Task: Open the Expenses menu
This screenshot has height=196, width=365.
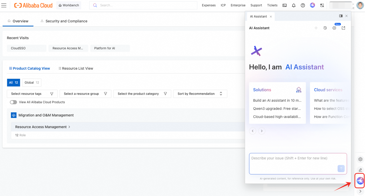Action: tap(209, 5)
